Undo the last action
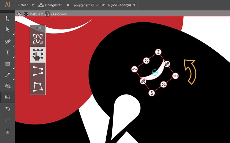This screenshot has height=143, width=230. [8, 109]
